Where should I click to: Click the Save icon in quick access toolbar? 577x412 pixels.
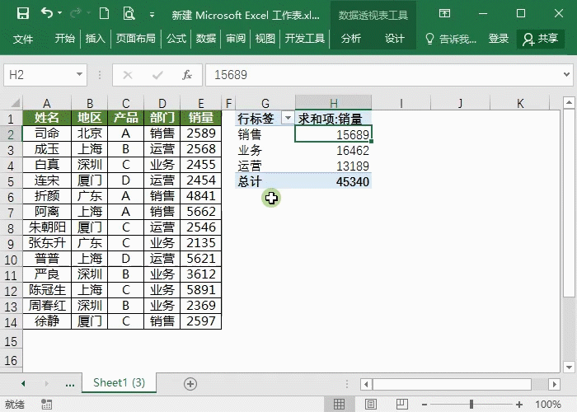pyautogui.click(x=23, y=14)
